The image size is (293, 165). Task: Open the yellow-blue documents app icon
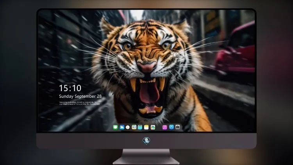[x=134, y=127]
